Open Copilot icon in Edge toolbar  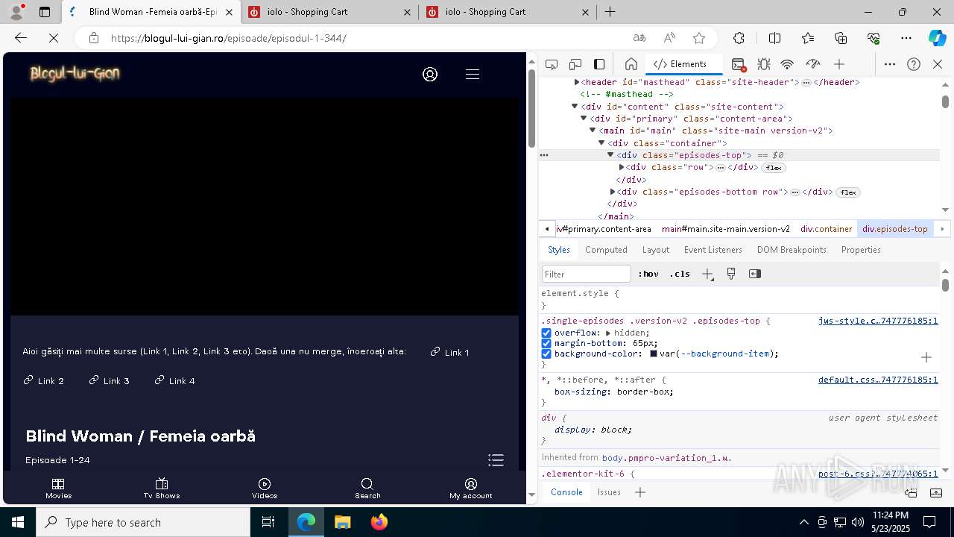(937, 38)
